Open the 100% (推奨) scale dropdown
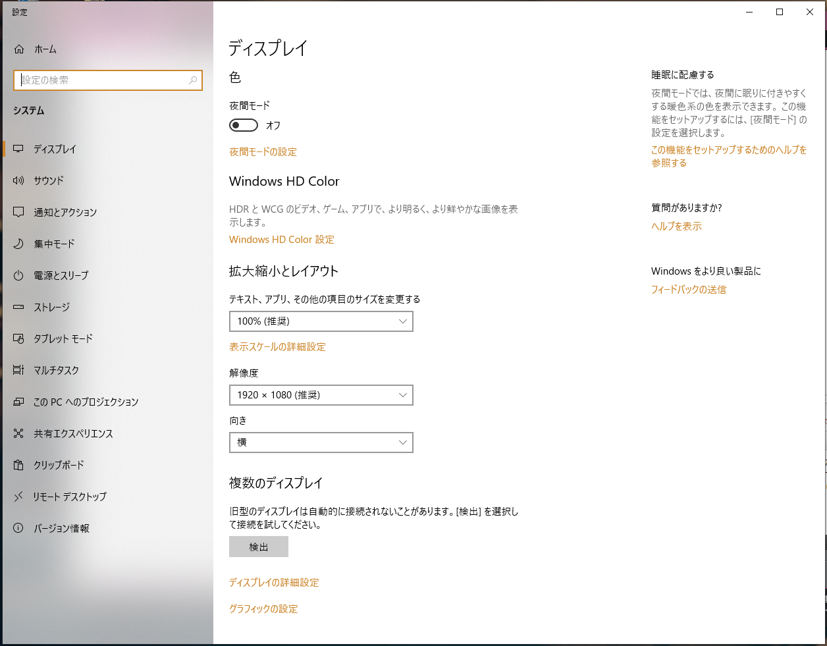Image resolution: width=827 pixels, height=646 pixels. 321,321
